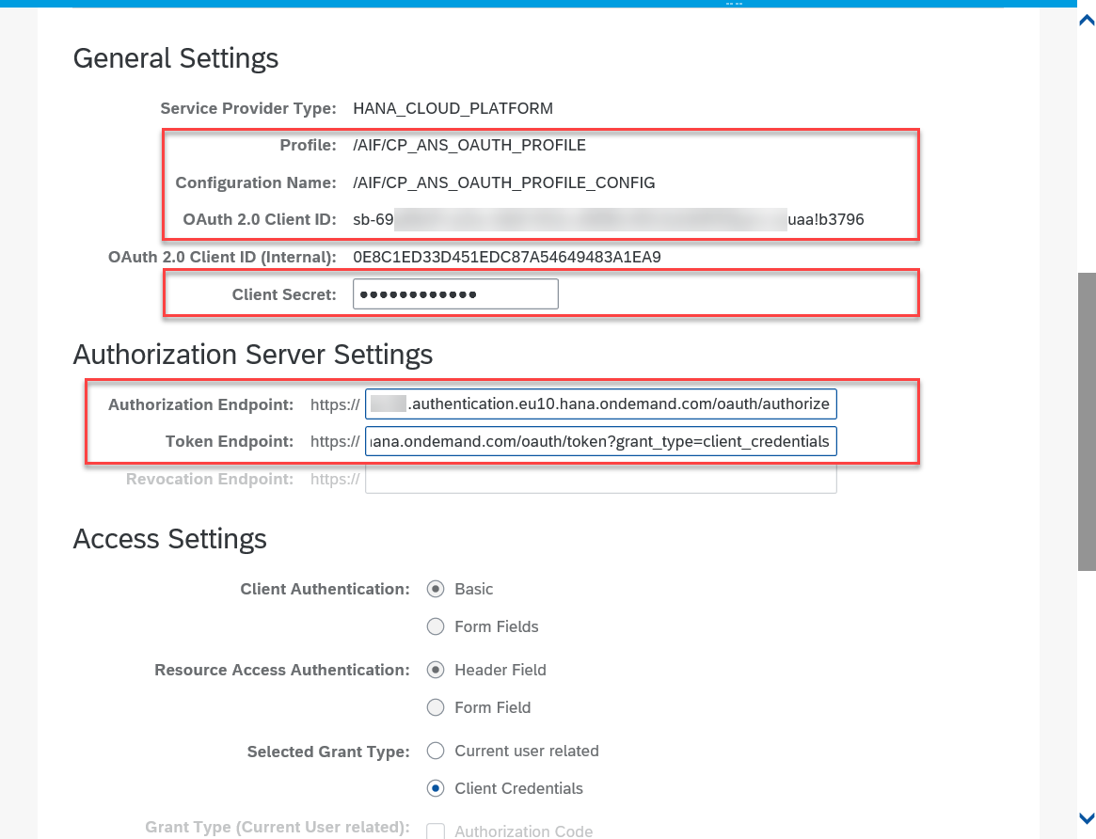The width and height of the screenshot is (1096, 839).
Task: Select Current user related grant type
Action: click(436, 751)
